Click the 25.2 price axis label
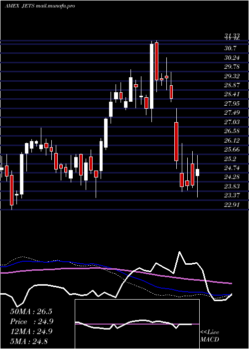Viewport: 249px width, 349px height. click(x=230, y=159)
